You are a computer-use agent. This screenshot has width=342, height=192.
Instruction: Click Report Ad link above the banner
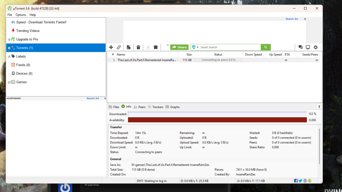tap(292, 19)
